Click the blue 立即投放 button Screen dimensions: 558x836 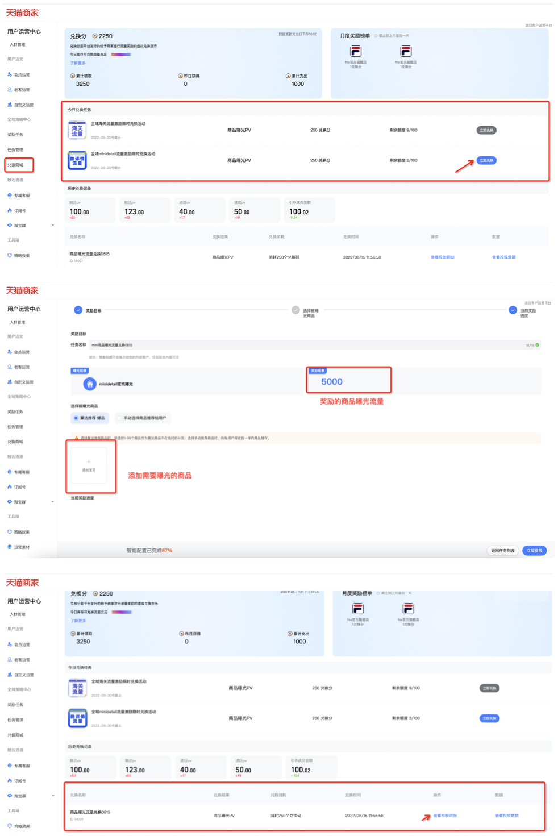[x=534, y=551]
